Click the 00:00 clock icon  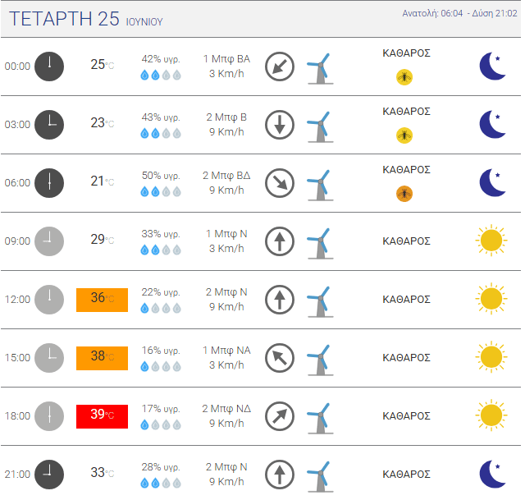coord(49,67)
